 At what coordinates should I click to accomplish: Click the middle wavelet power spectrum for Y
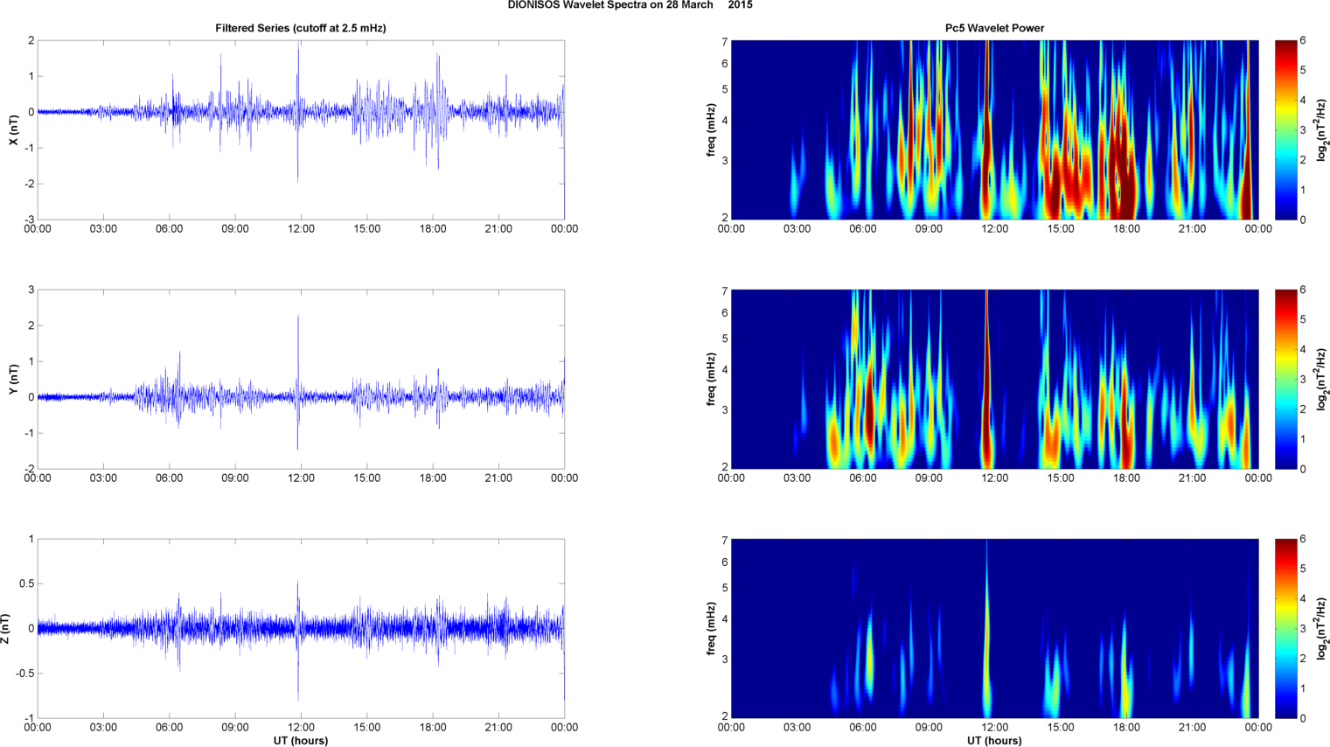pos(994,379)
